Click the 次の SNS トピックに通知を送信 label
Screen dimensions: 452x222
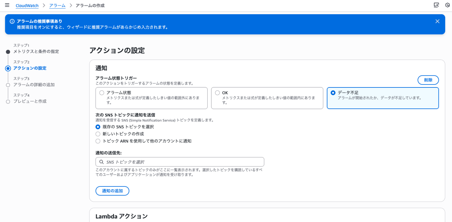(125, 115)
